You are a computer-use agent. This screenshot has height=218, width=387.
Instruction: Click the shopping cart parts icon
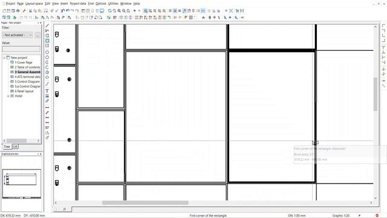click(238, 11)
